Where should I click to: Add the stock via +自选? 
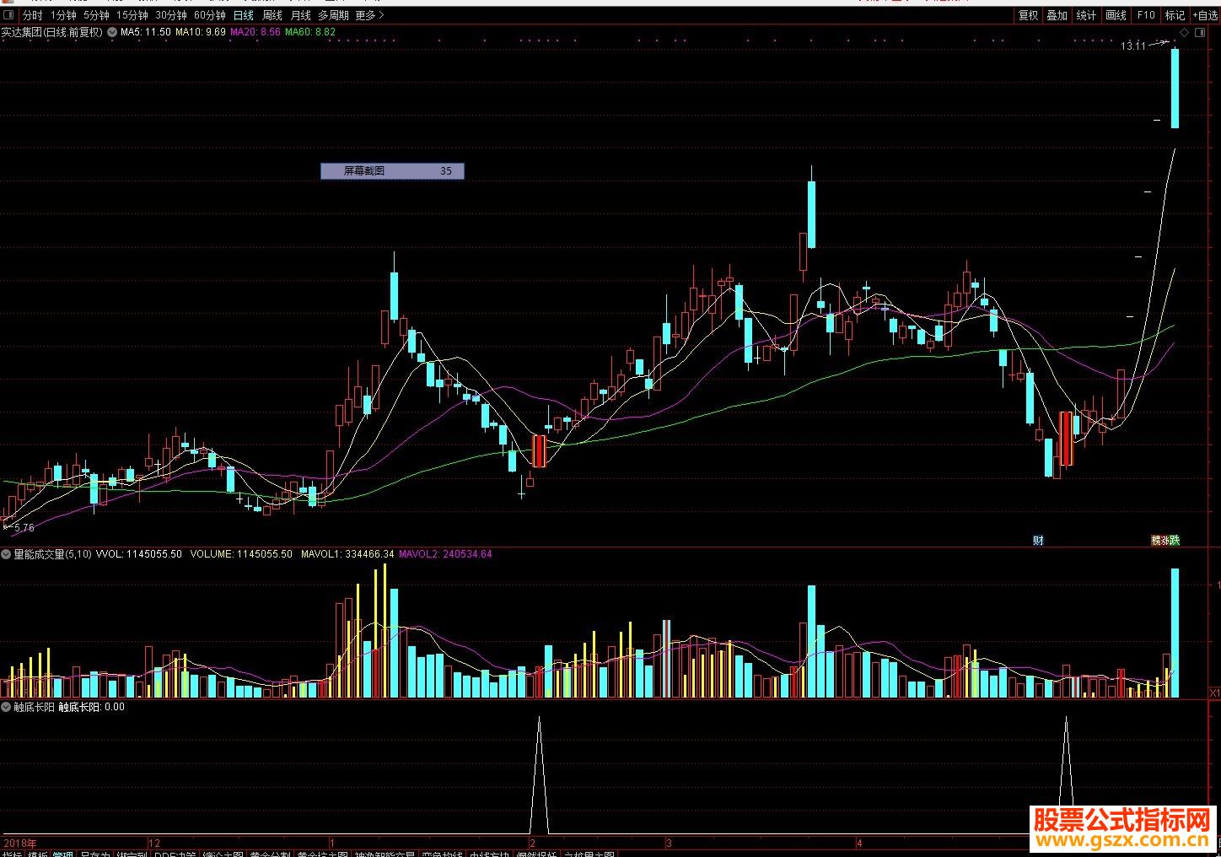click(1204, 15)
